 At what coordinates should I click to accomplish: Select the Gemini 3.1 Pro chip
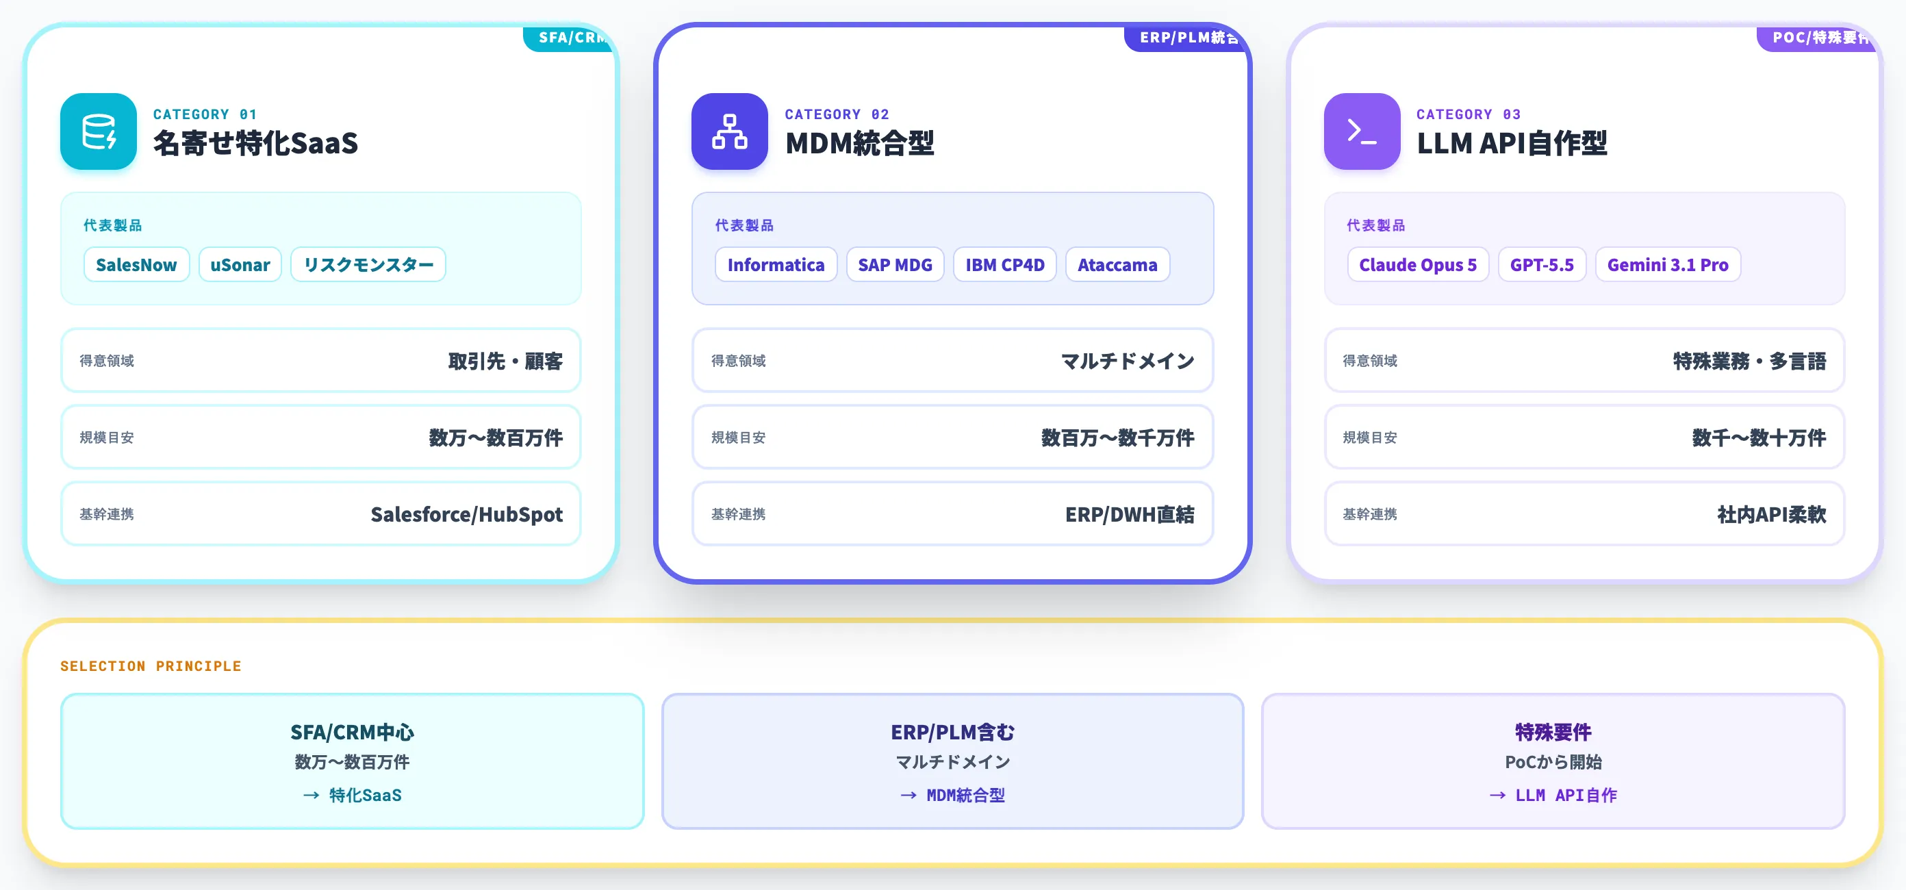coord(1668,265)
